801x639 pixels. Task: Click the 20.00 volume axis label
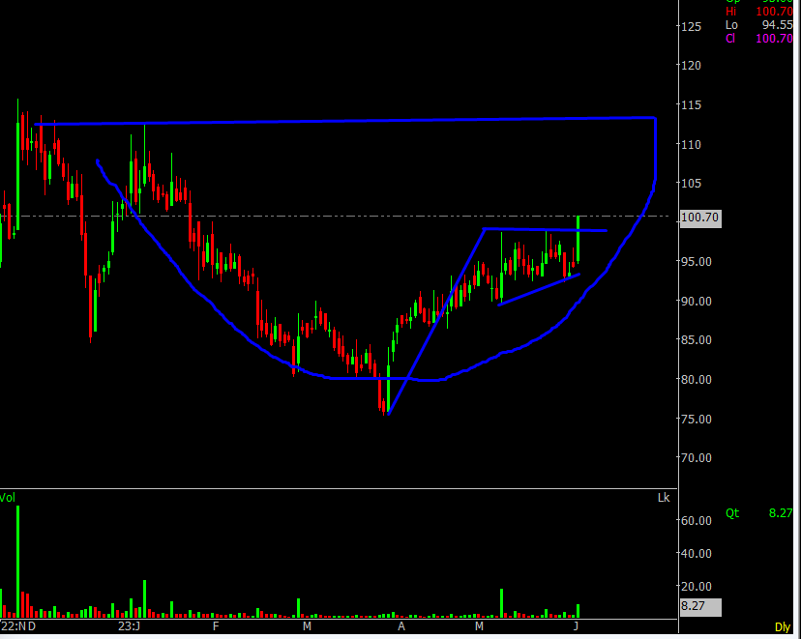pos(697,587)
